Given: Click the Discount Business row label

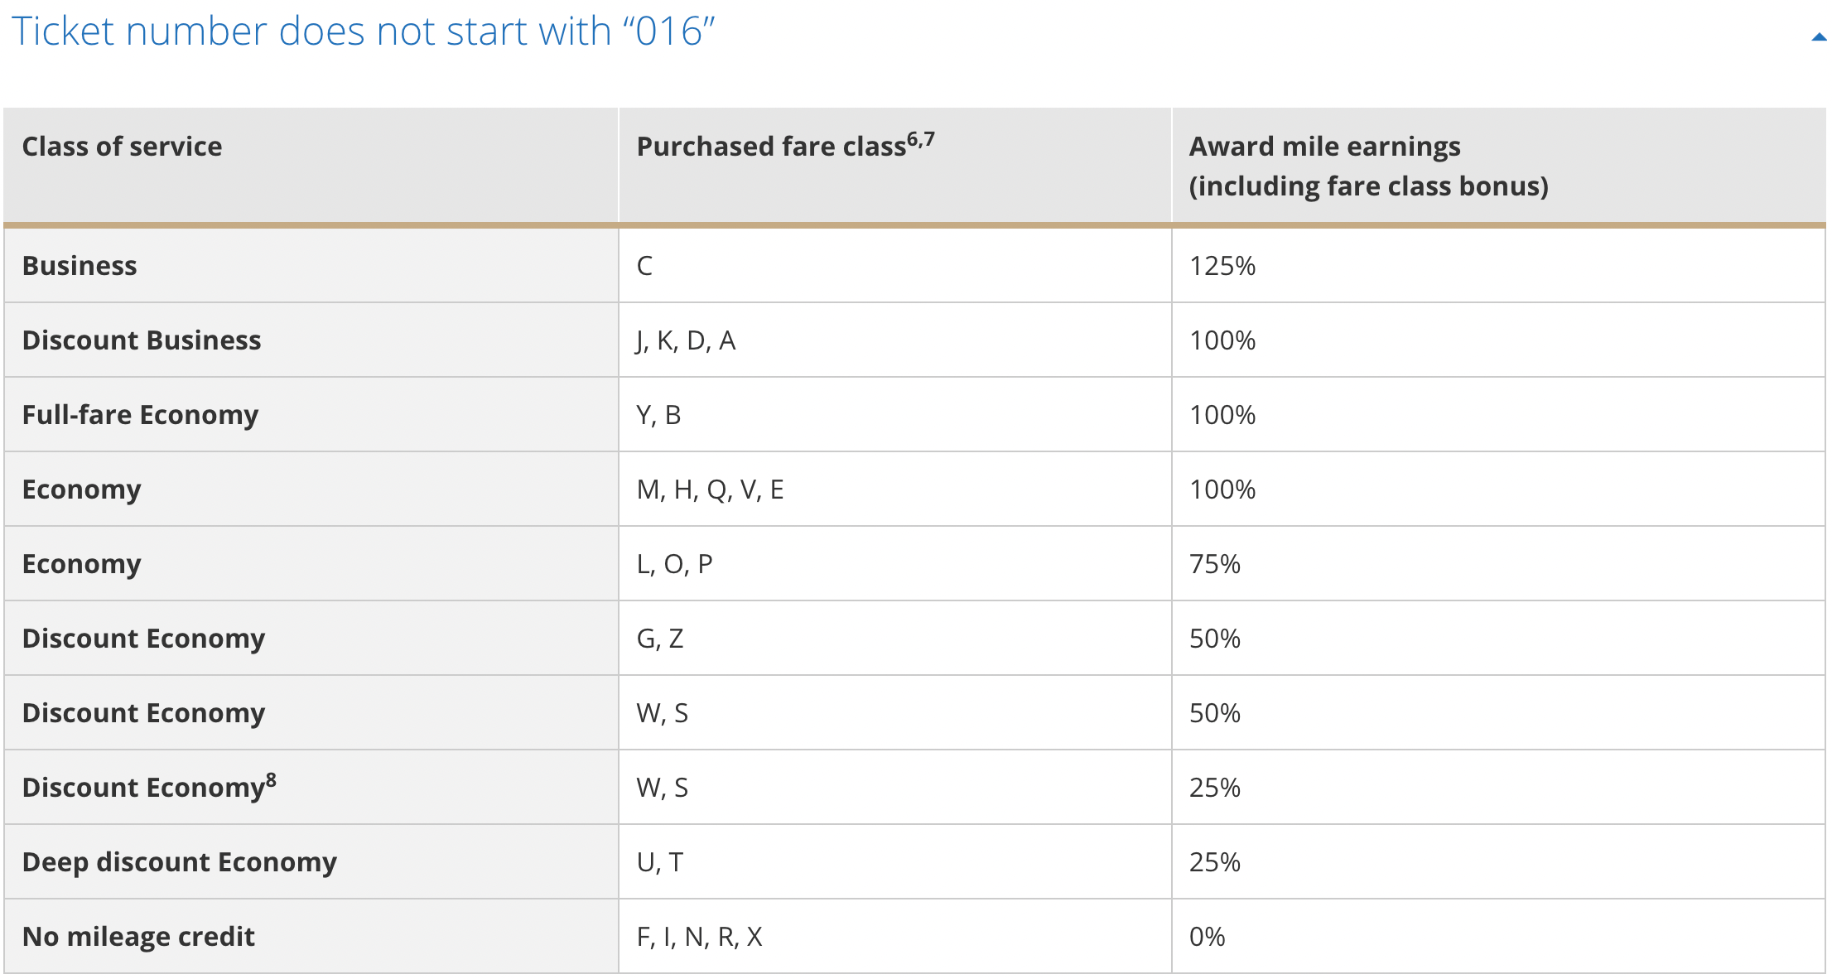Looking at the screenshot, I should point(142,340).
